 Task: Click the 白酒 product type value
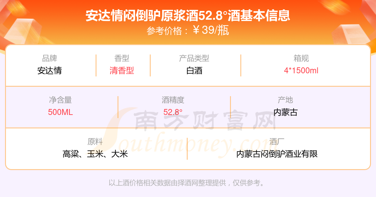(194, 70)
